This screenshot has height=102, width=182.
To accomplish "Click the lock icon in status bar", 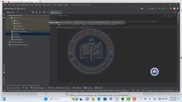I will pos(177,91).
